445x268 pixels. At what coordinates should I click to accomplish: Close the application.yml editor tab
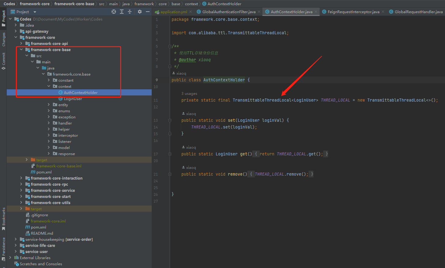point(191,12)
